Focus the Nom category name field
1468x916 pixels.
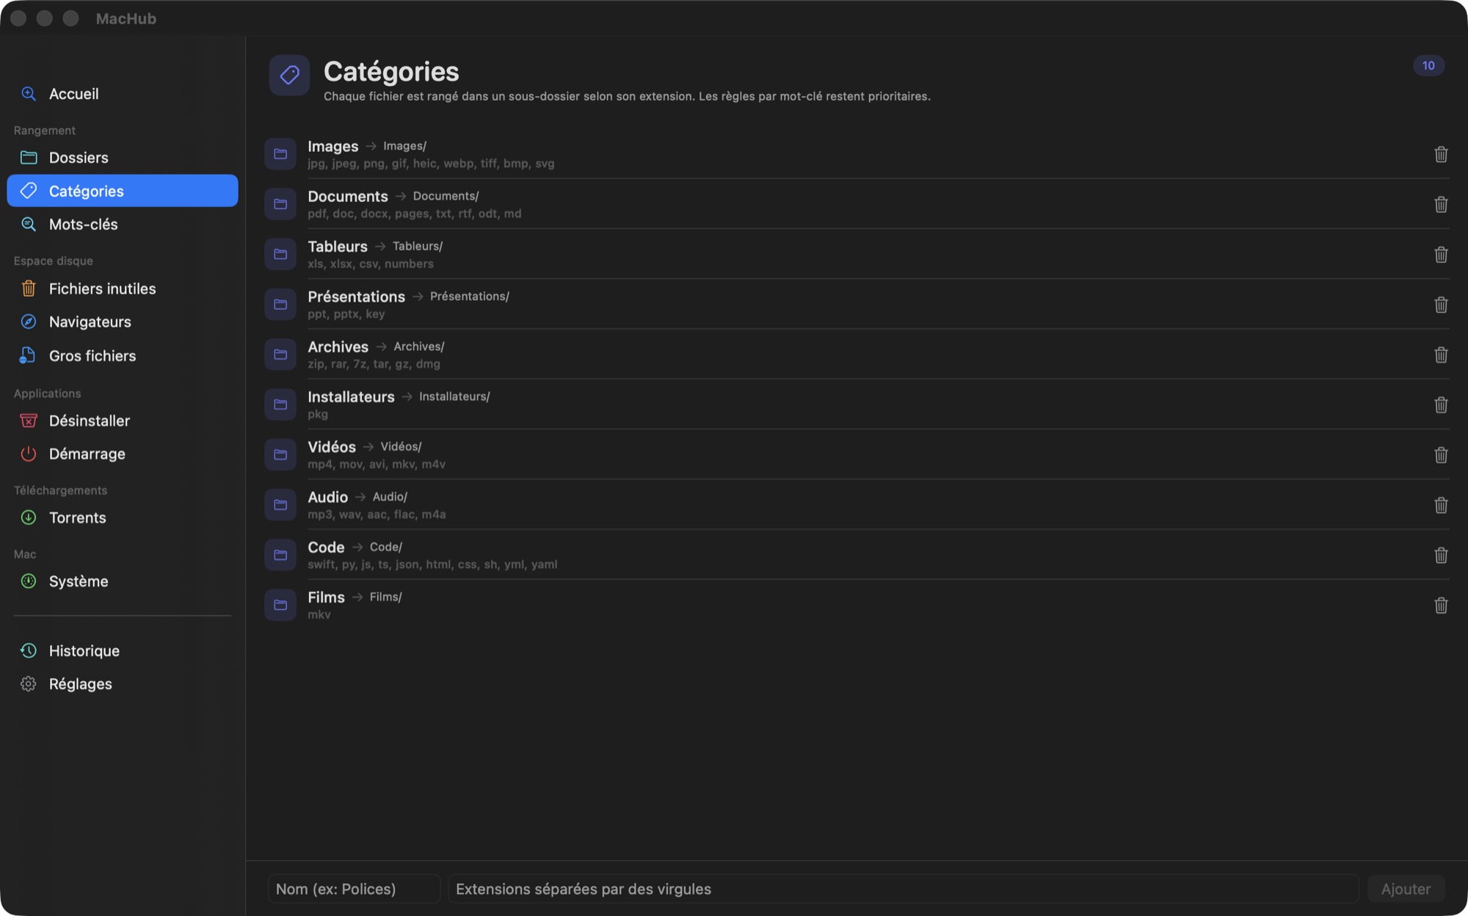(x=354, y=889)
